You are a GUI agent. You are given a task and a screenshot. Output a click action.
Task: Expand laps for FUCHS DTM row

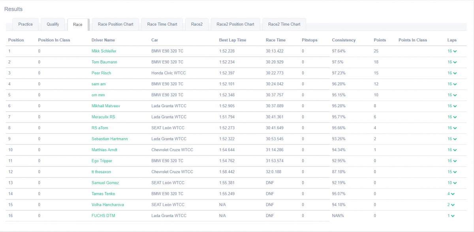[x=451, y=216]
